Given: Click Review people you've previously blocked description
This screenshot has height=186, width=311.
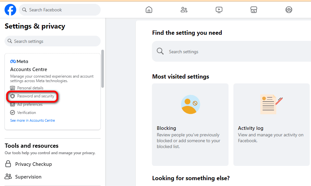Looking at the screenshot, I should tap(188, 141).
